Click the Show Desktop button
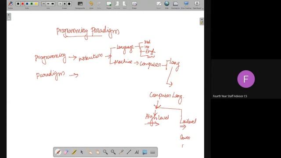 coord(186,5)
